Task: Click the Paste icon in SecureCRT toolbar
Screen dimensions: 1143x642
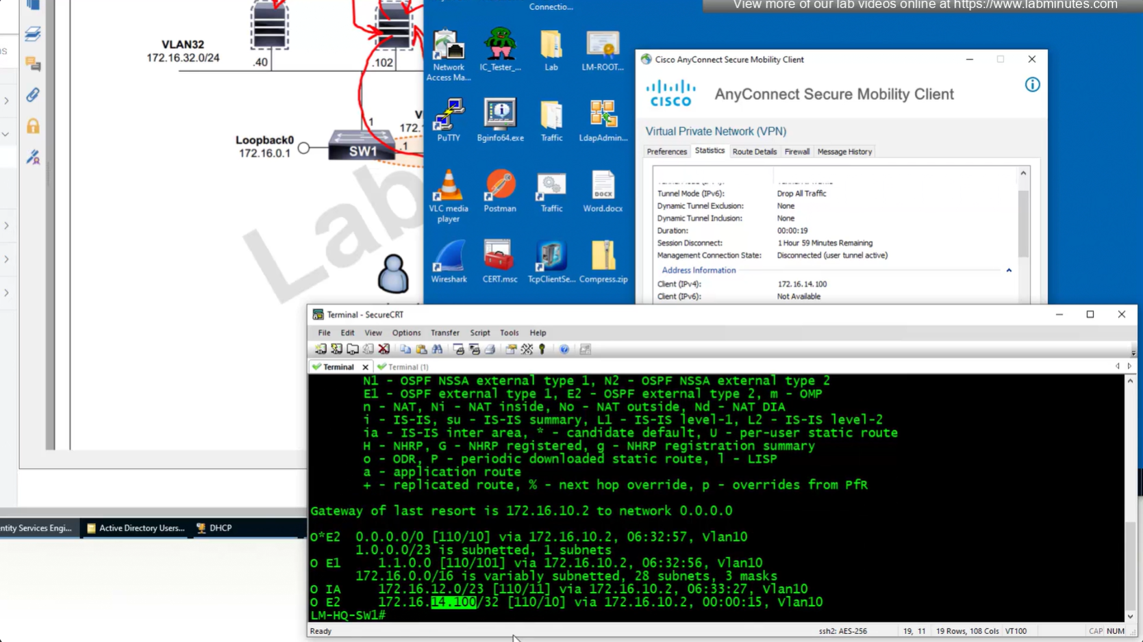Action: click(421, 350)
